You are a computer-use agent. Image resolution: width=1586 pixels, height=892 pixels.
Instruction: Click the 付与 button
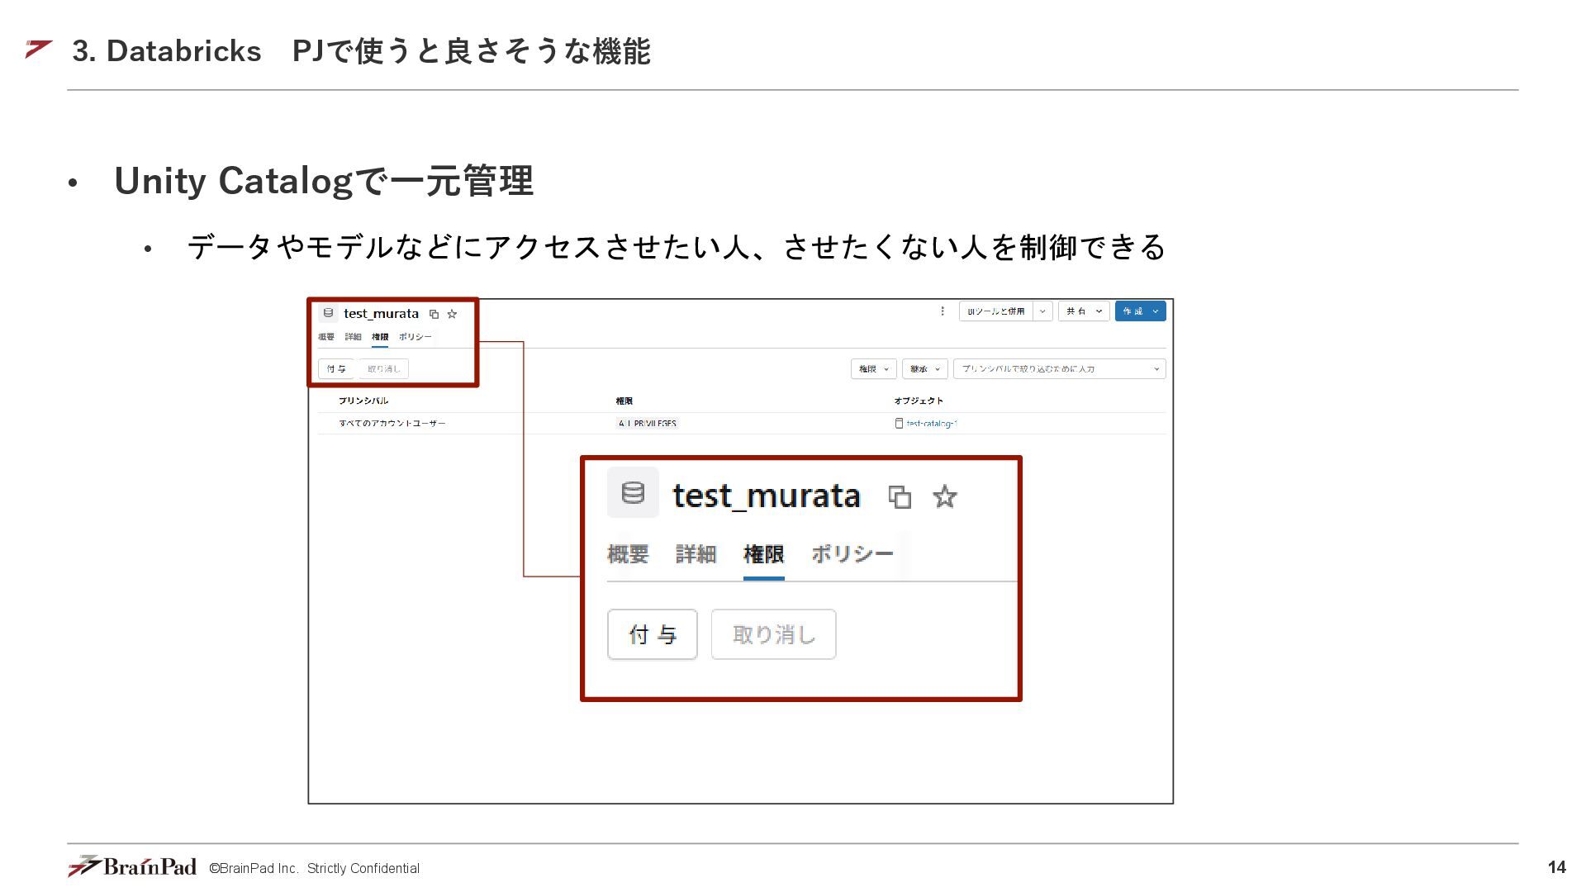click(336, 369)
